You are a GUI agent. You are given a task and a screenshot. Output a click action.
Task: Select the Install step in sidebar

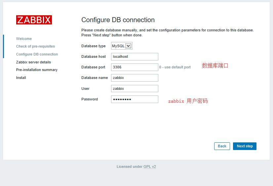pos(21,78)
